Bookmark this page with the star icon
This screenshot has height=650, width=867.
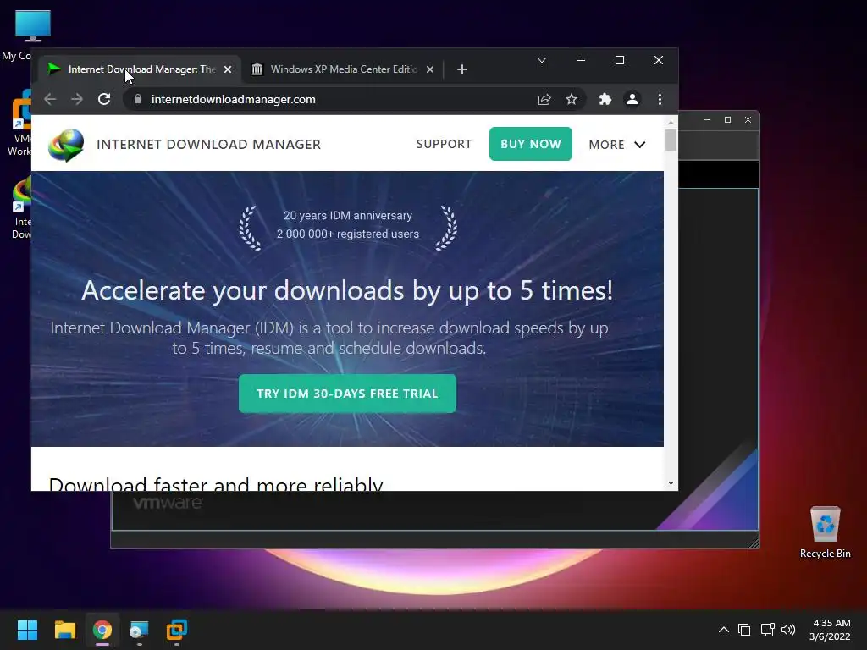(572, 100)
